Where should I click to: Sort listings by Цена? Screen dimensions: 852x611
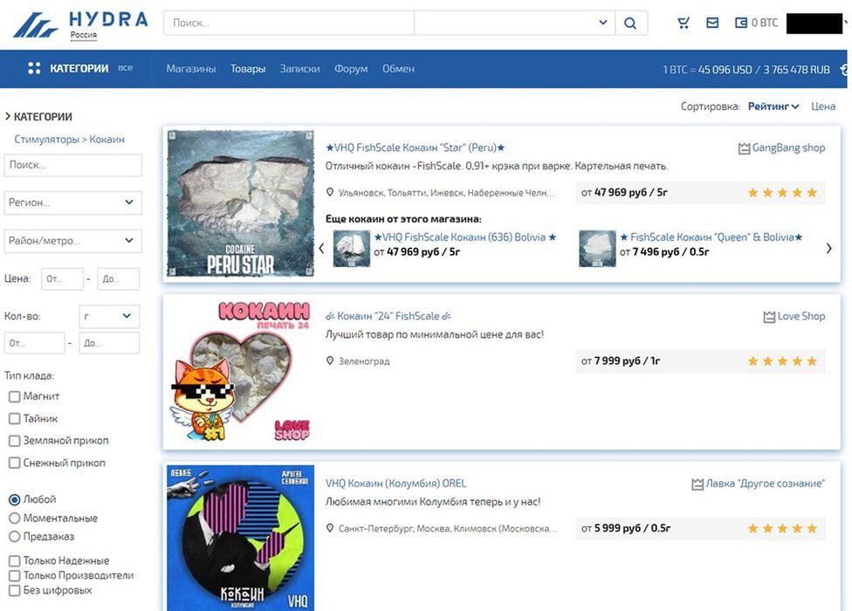click(x=823, y=106)
